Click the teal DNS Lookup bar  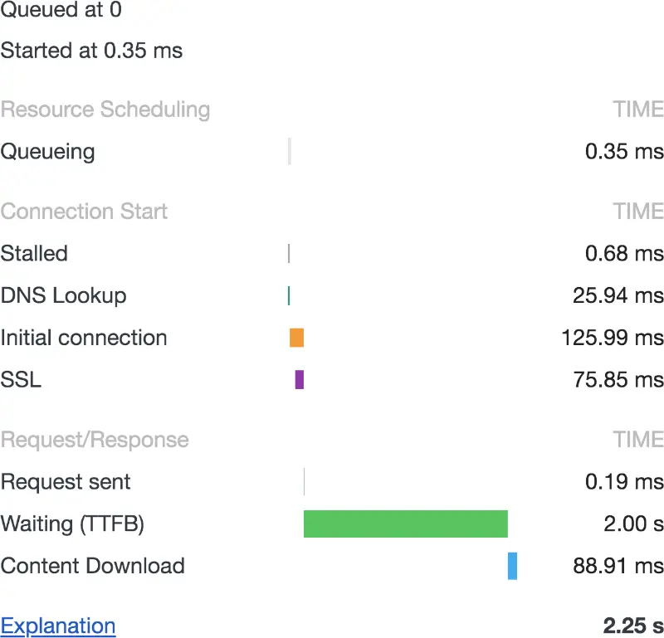(x=289, y=295)
